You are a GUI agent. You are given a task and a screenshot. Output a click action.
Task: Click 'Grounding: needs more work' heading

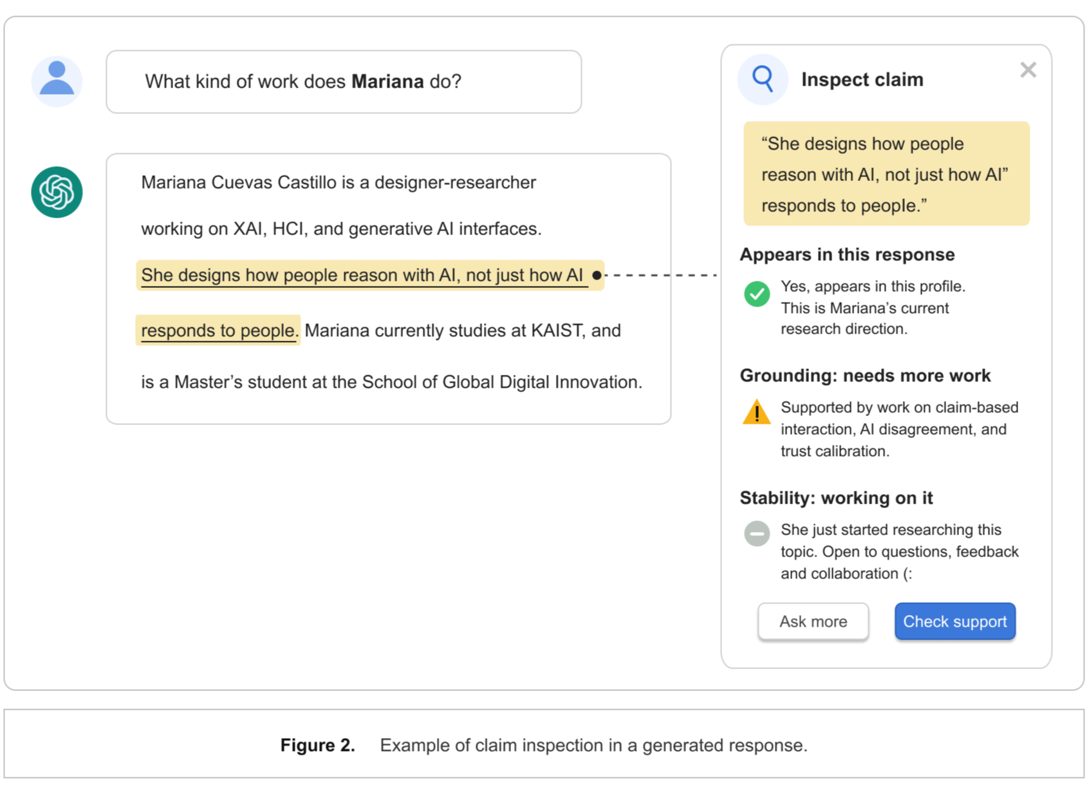(865, 375)
